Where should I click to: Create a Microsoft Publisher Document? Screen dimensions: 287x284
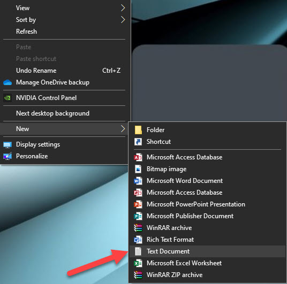pos(207,216)
